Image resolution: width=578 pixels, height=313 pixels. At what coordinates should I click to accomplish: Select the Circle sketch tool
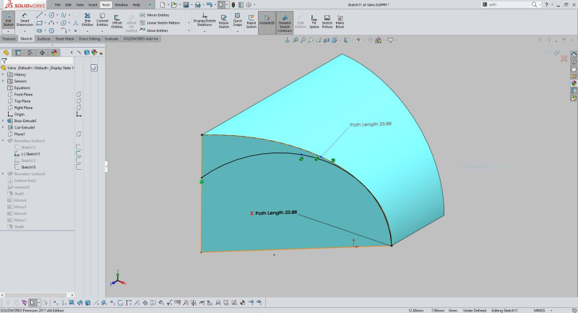51,15
